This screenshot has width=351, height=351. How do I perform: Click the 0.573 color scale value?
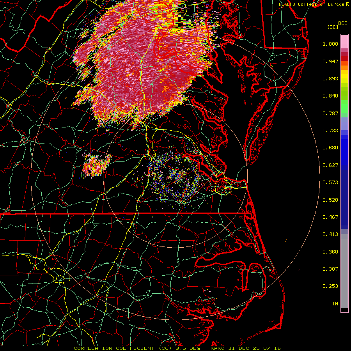click(x=330, y=183)
